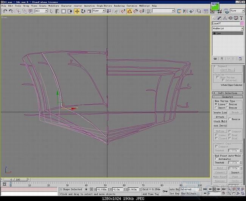
Task: Switch to the Hierarchy command panel tab
Action: click(x=225, y=18)
